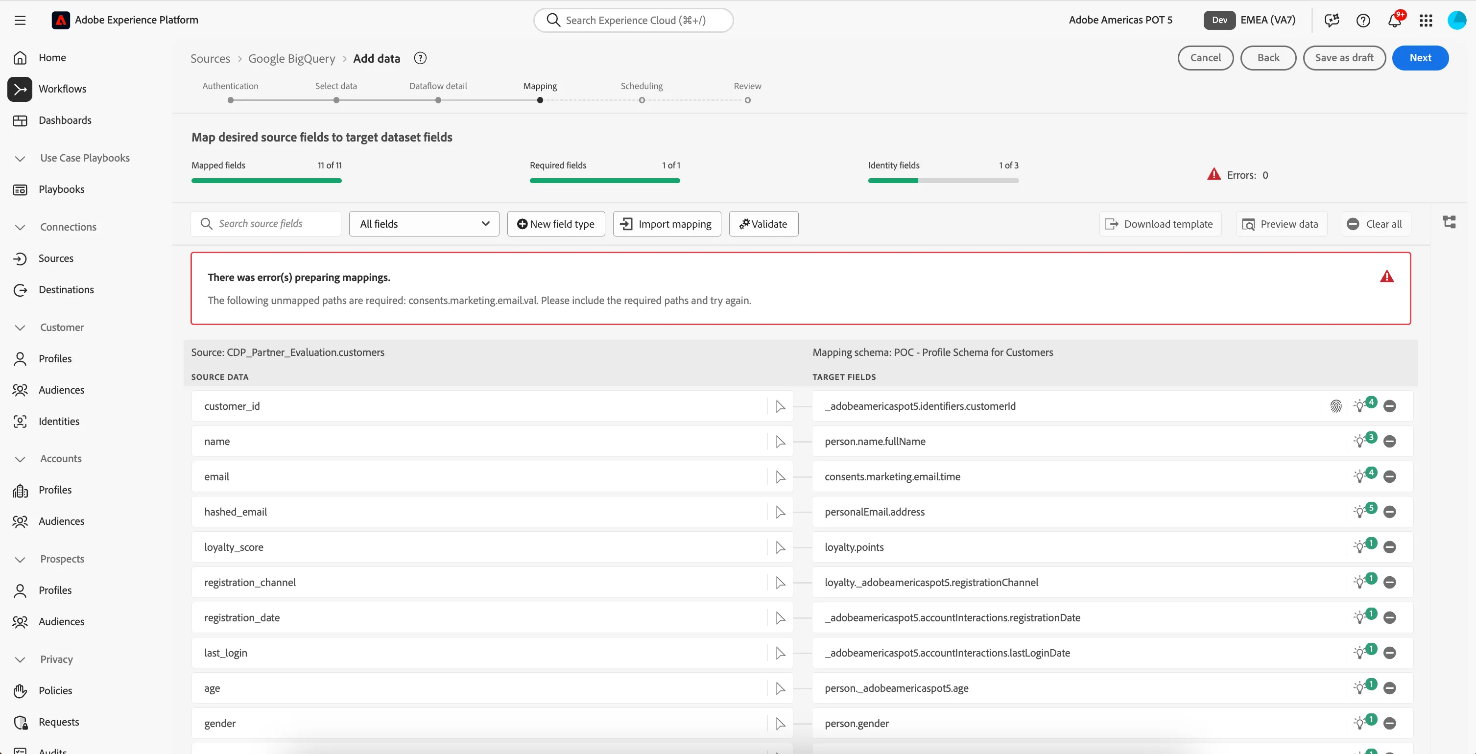Click the Google BigQuery breadcrumb link

pos(292,58)
